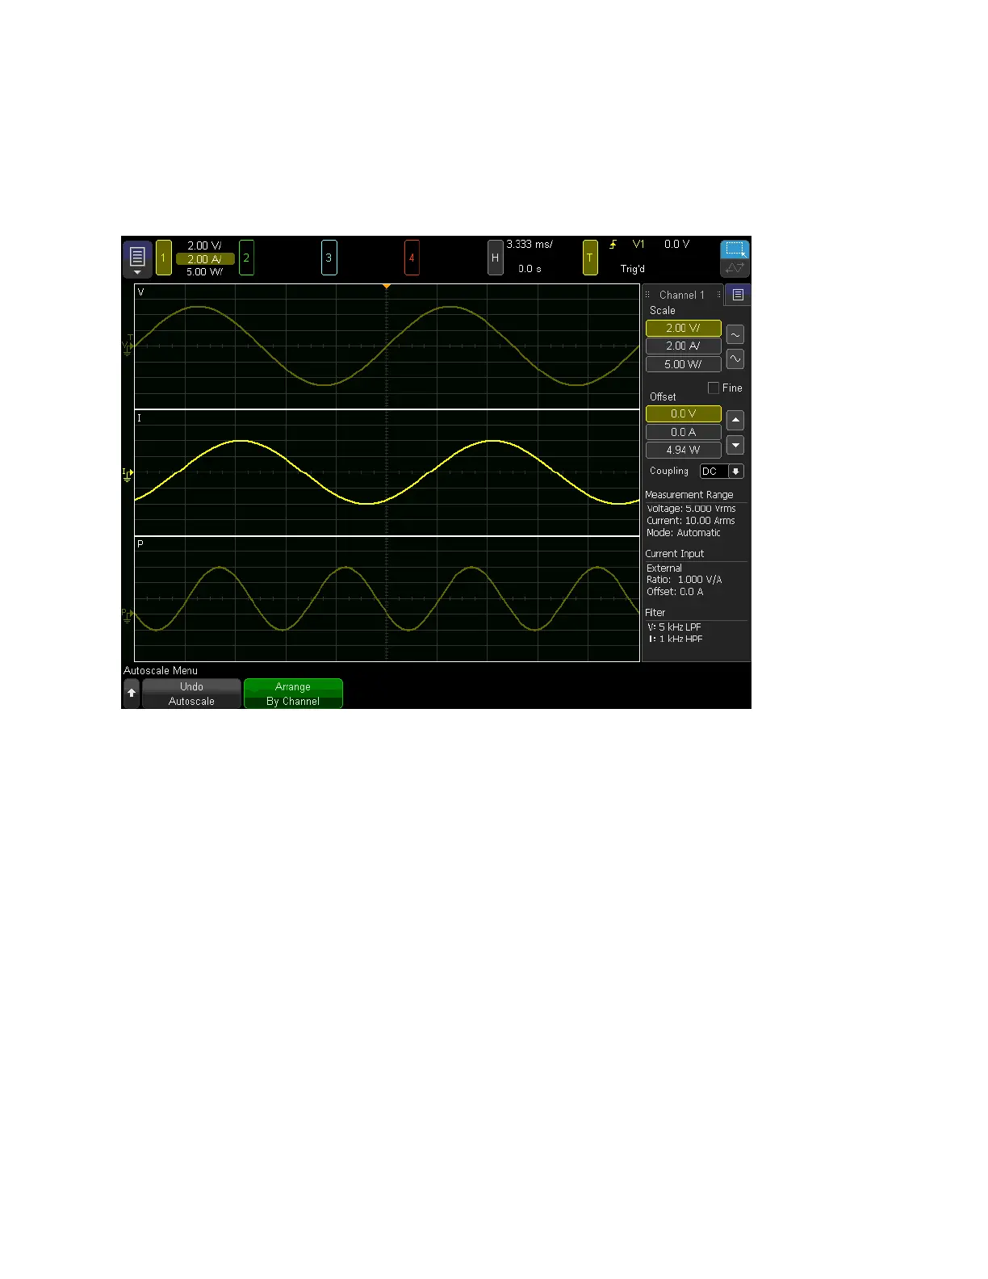Click I label of current grid
This screenshot has height=1279, width=988.
(x=139, y=418)
